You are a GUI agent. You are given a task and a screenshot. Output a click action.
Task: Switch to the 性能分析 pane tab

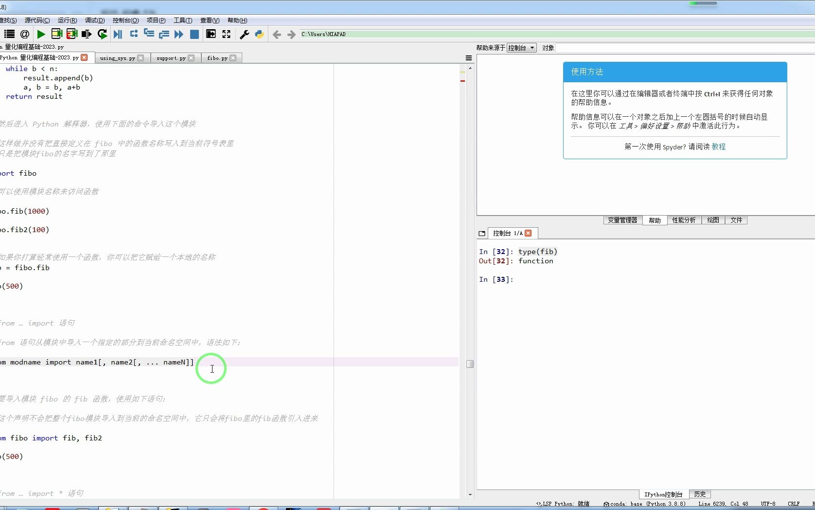[x=684, y=220]
